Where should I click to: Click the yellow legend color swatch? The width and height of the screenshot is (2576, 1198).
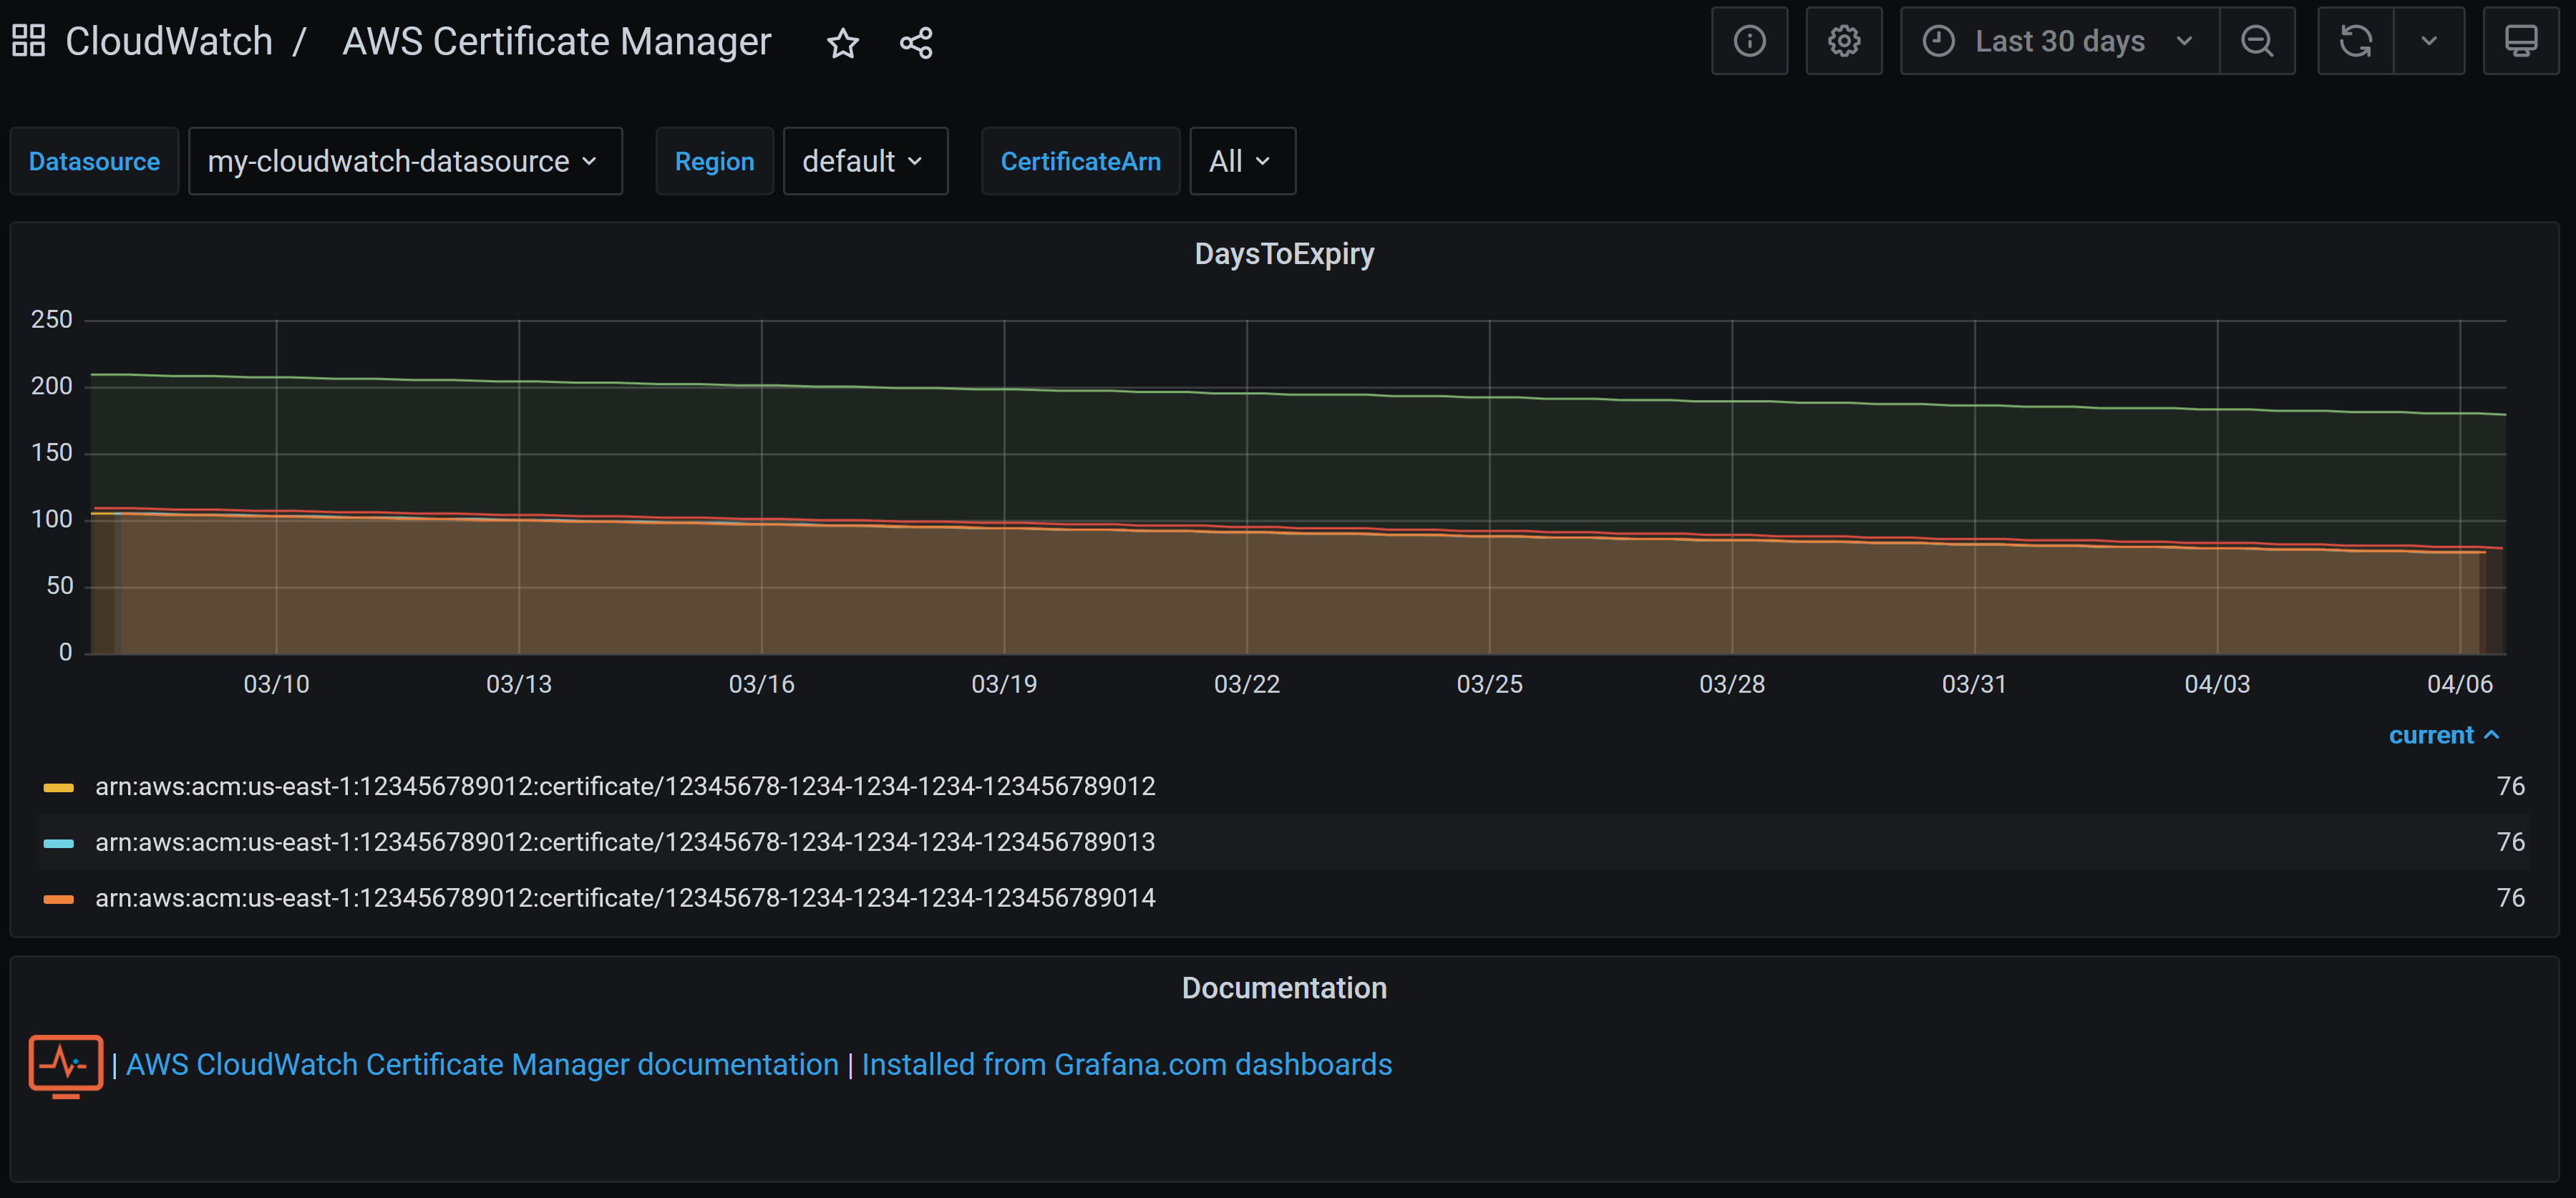(59, 787)
